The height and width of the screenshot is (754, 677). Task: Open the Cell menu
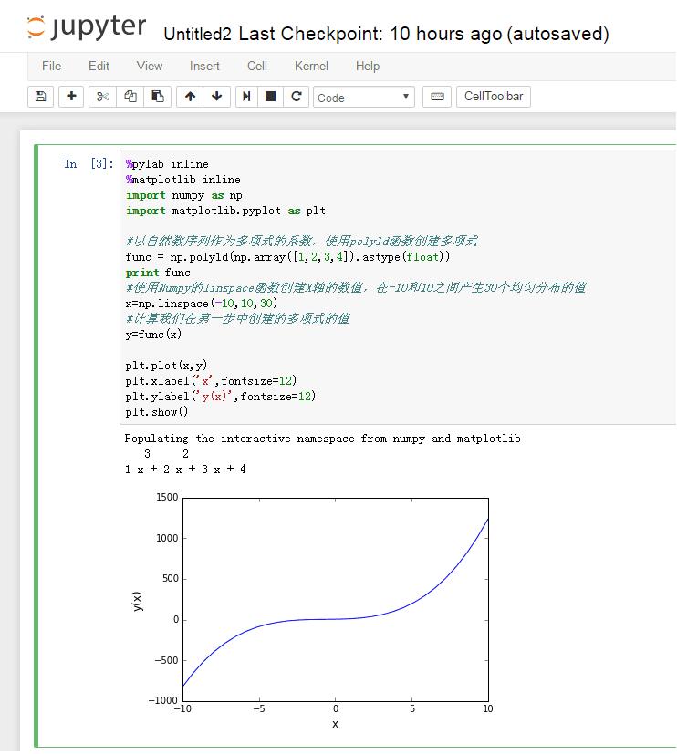click(257, 66)
